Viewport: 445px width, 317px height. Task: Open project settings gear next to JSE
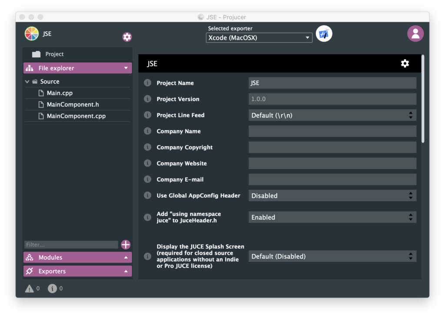pos(127,37)
